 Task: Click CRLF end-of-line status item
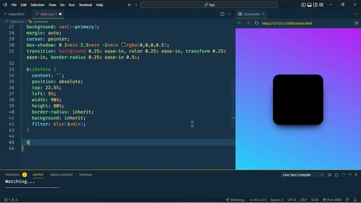(x=303, y=200)
